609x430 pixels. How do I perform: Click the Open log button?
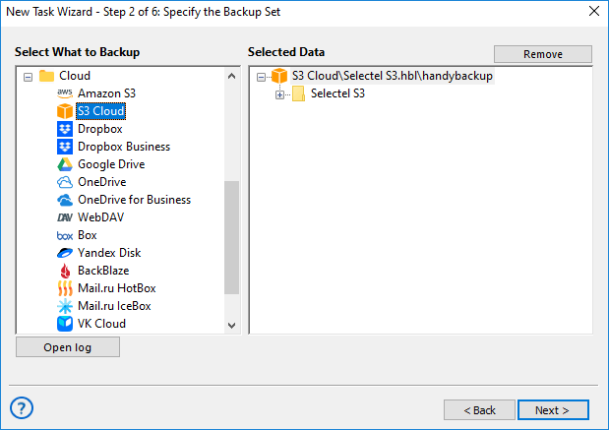click(x=68, y=347)
